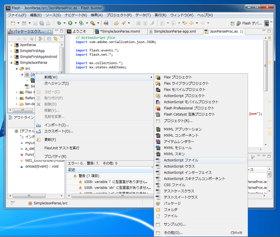Switch to SimpleJsonParse.mxml tab
280x237 pixels.
coord(120,31)
